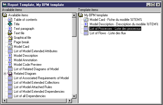
Task: Select Model Description - Description du modèle item
Action: click(x=124, y=24)
